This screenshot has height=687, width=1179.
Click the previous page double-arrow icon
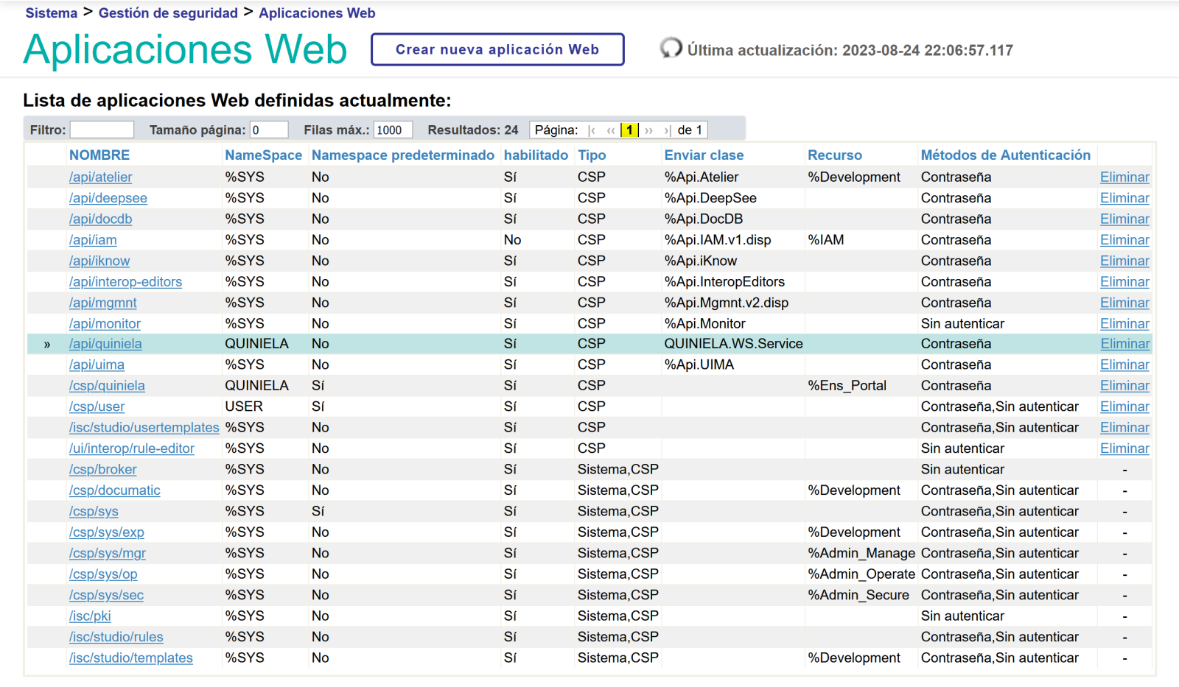611,130
